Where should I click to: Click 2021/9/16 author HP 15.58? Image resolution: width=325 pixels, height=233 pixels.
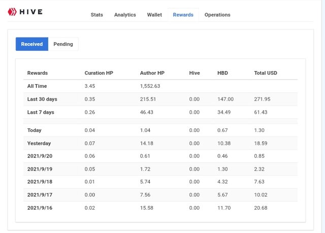147,208
